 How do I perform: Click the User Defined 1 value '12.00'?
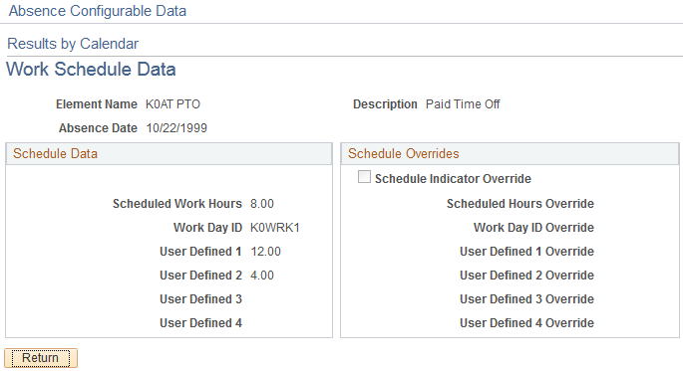[x=265, y=252]
